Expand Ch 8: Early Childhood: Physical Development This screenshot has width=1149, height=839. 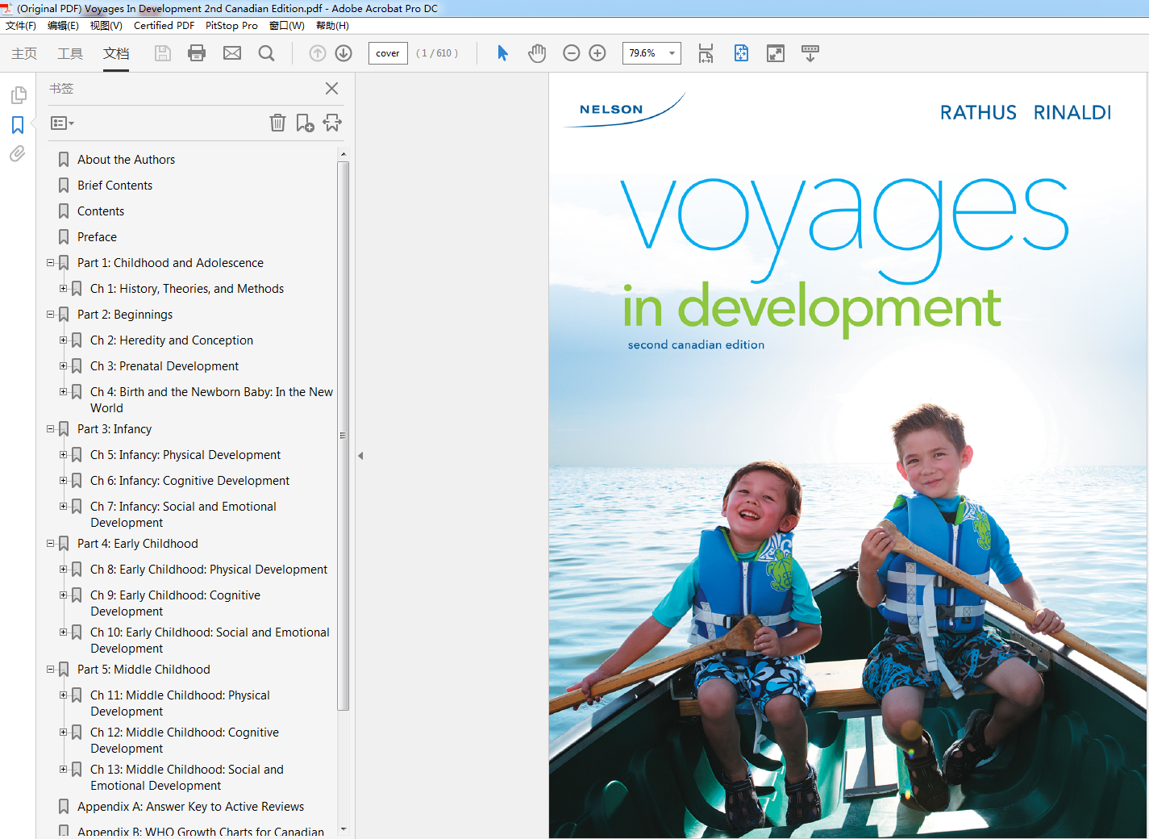click(x=64, y=570)
